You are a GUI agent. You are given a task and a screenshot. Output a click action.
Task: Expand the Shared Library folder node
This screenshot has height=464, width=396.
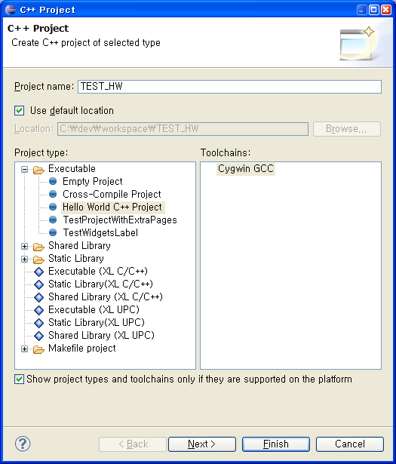click(x=25, y=246)
